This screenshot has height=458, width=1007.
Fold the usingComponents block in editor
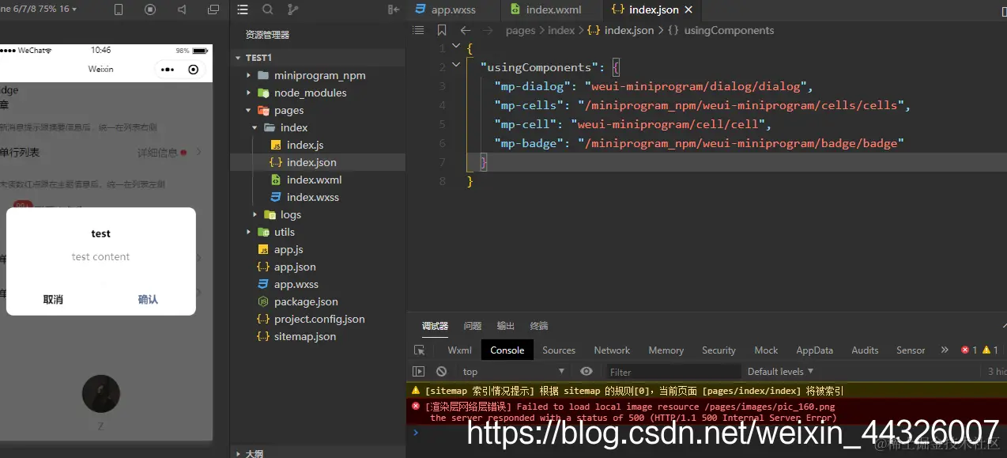coord(456,66)
